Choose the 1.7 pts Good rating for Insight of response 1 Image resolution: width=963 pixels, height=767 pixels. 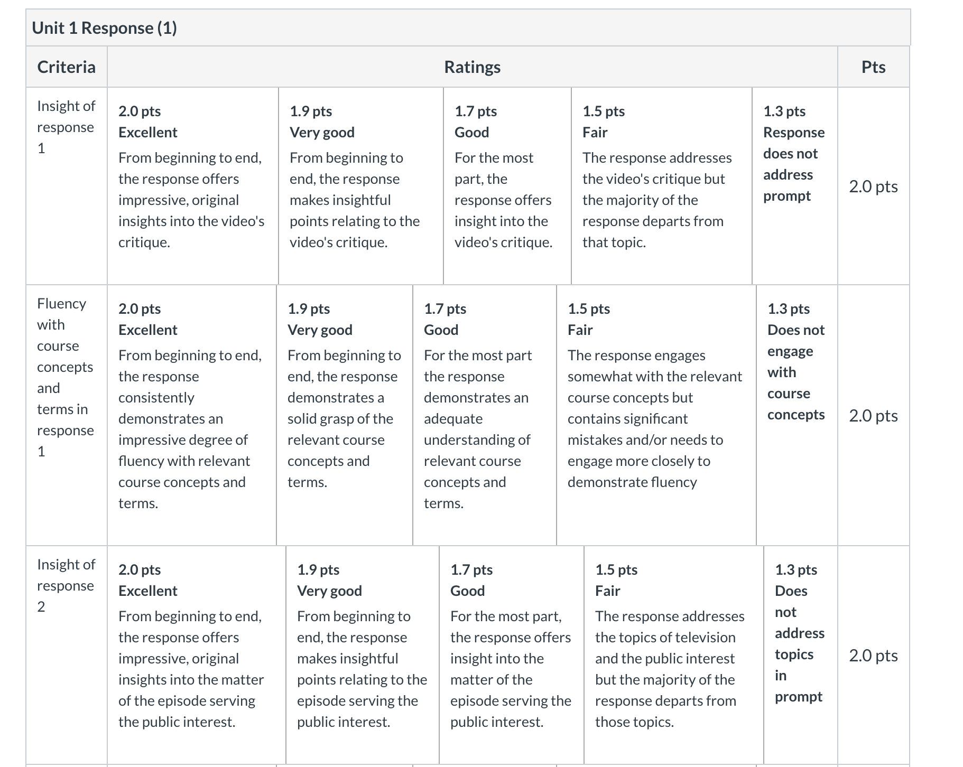click(507, 186)
